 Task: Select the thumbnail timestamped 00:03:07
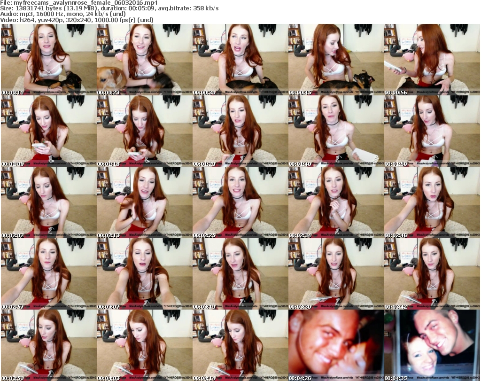click(145, 274)
